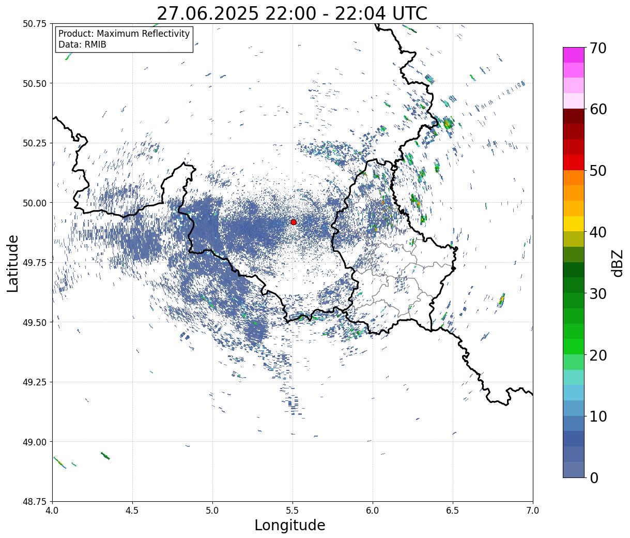Click the dark red swatch just below 60 dBZ
Image resolution: width=630 pixels, height=538 pixels.
pyautogui.click(x=574, y=116)
